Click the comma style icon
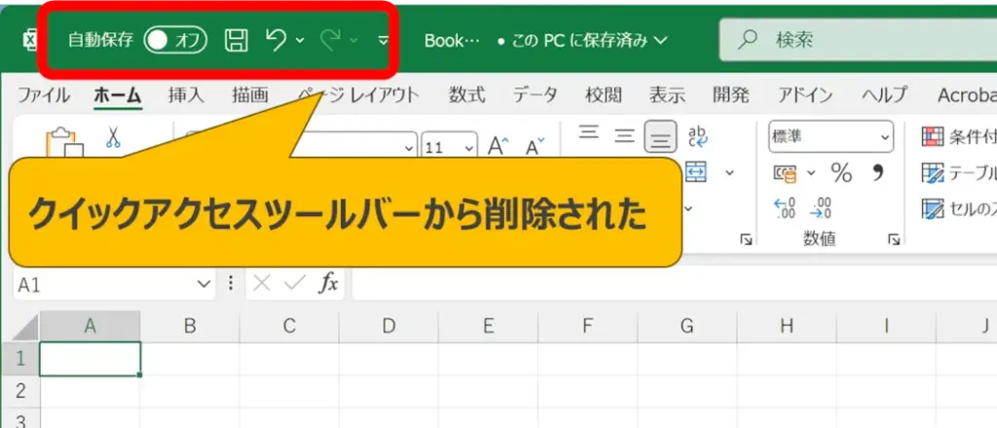The height and width of the screenshot is (428, 997). coord(876,173)
